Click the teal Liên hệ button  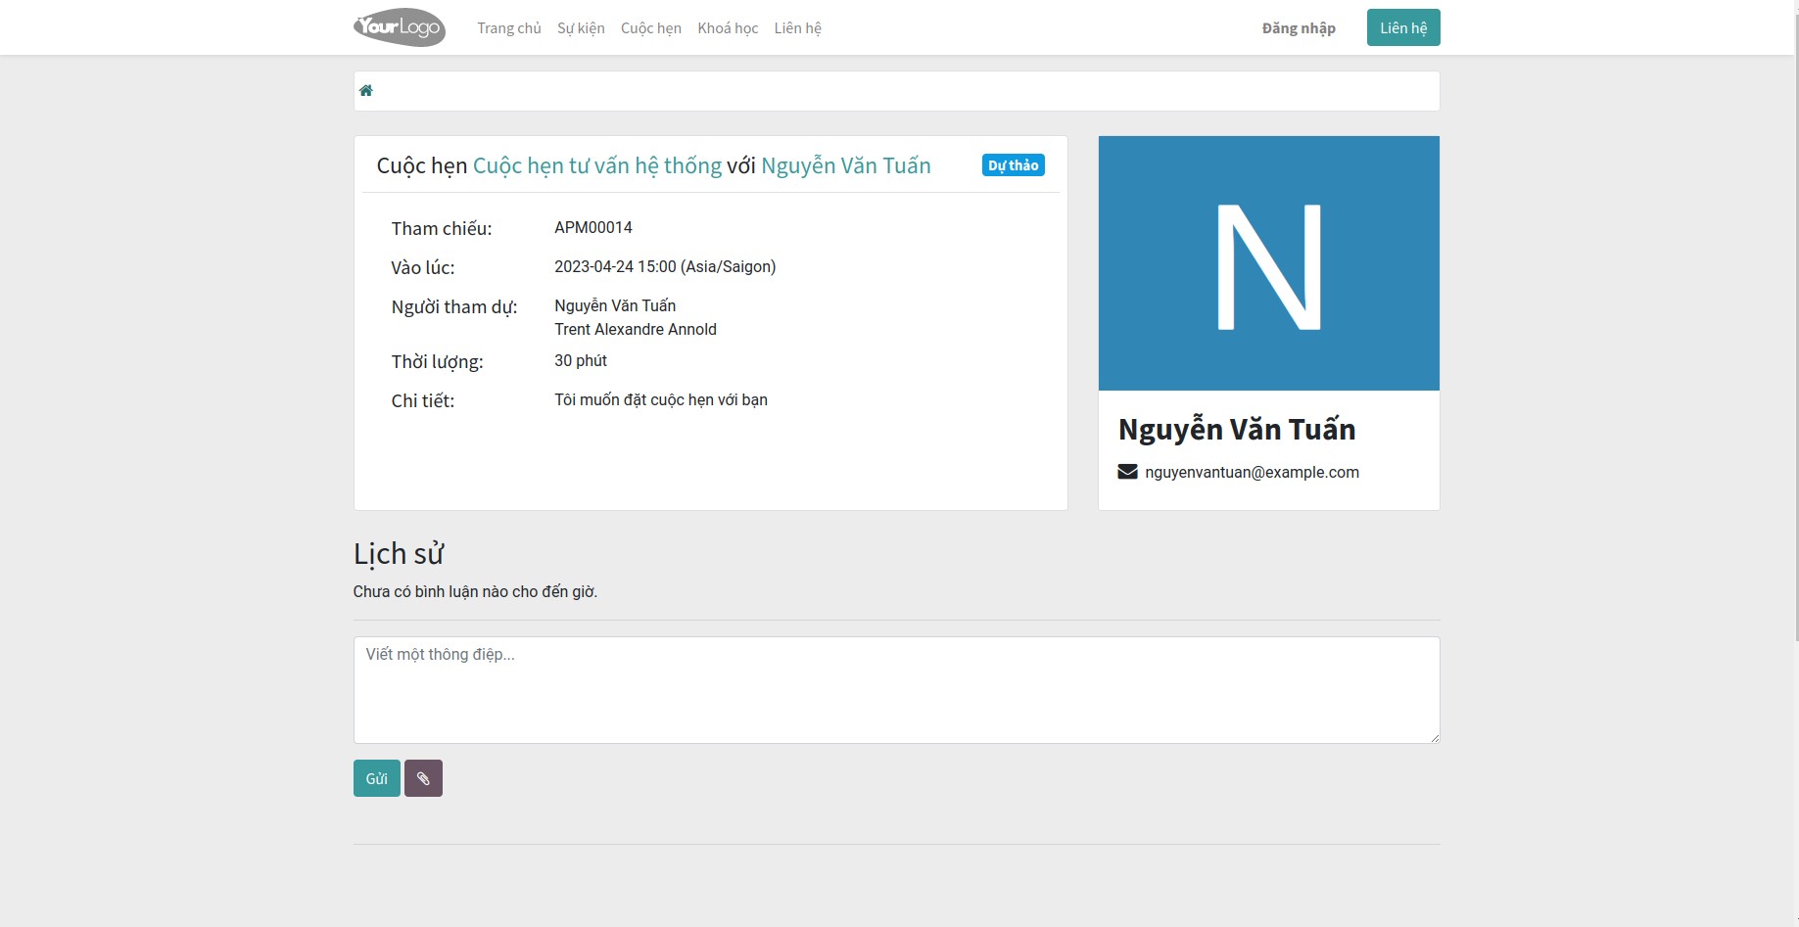(1402, 27)
